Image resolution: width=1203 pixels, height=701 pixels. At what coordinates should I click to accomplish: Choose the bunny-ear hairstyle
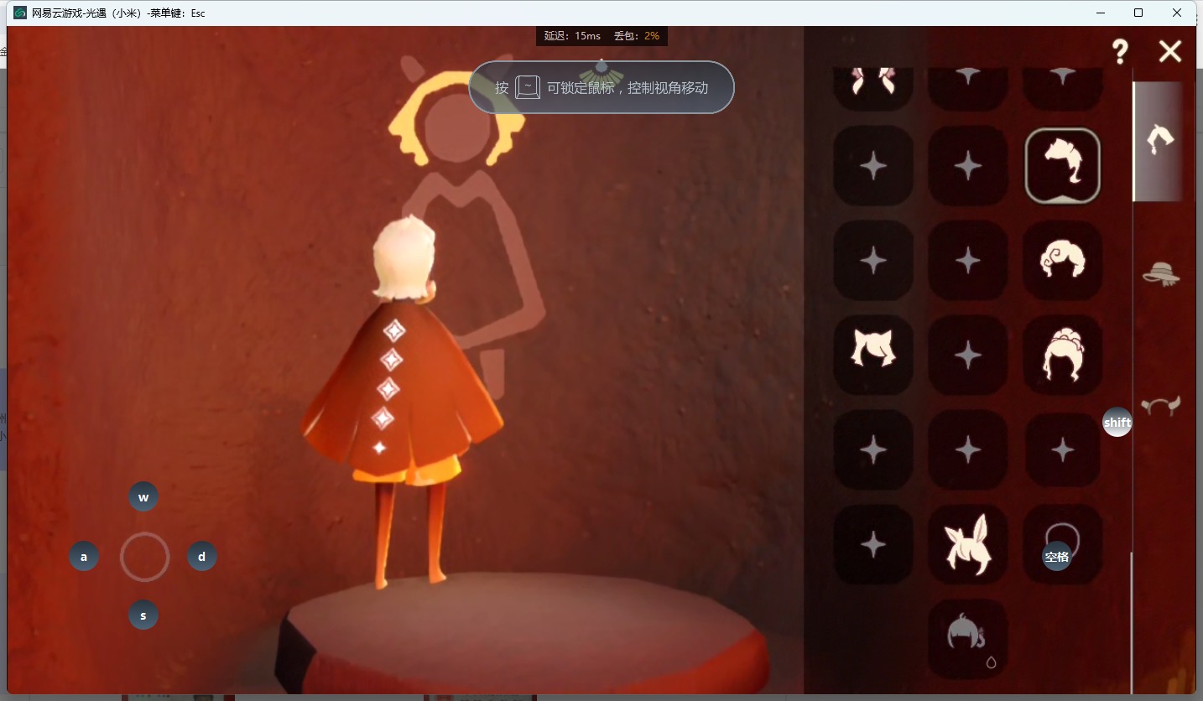click(x=968, y=545)
